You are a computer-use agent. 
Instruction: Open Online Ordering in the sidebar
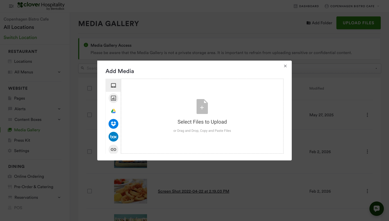[x=29, y=177]
